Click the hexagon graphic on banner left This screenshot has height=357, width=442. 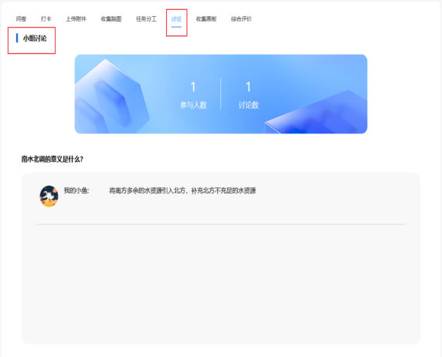(x=112, y=96)
